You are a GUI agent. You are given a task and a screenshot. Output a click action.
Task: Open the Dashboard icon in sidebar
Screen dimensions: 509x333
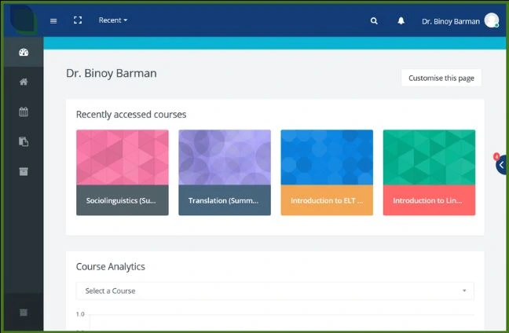tap(24, 53)
